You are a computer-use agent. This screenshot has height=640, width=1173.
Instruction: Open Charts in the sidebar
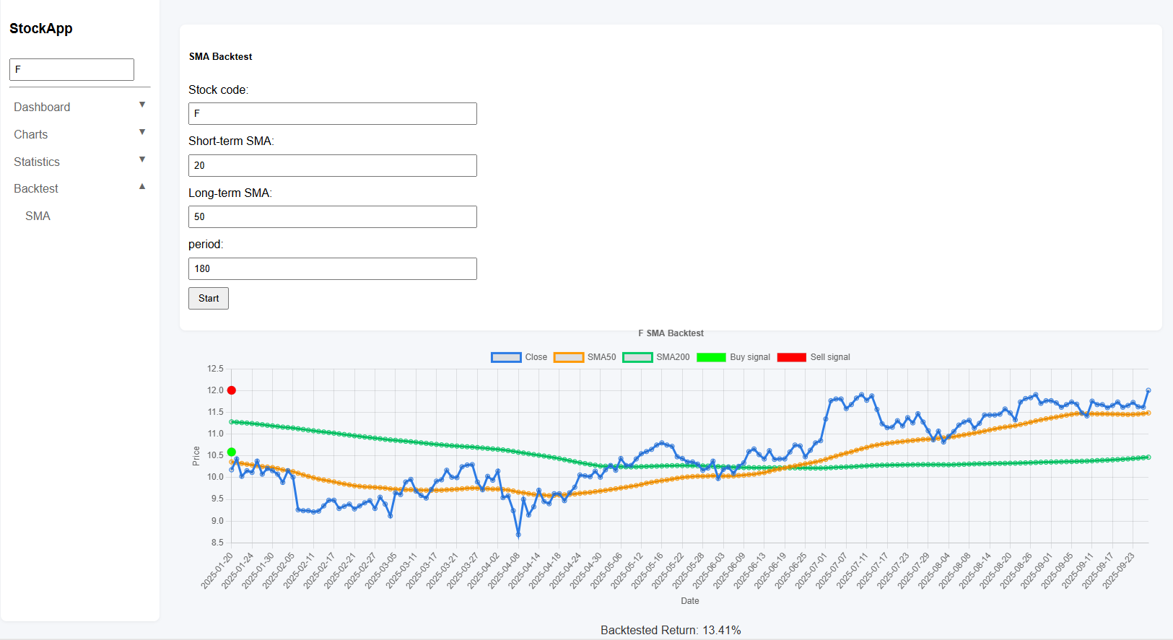click(31, 135)
